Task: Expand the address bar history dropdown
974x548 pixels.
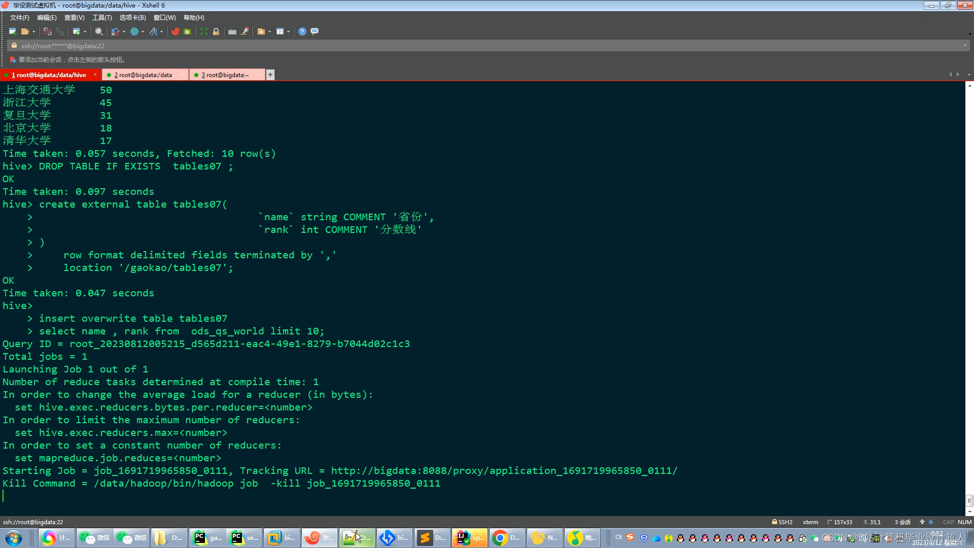Action: coord(965,46)
